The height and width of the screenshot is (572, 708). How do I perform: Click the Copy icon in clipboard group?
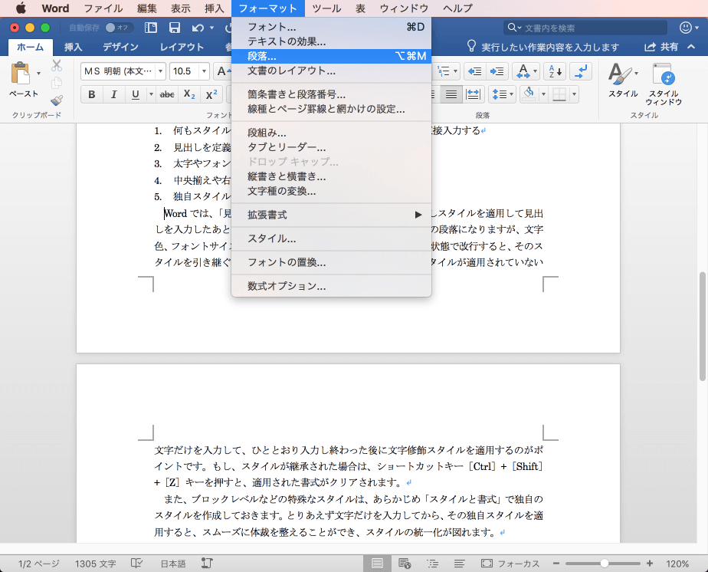tap(57, 83)
